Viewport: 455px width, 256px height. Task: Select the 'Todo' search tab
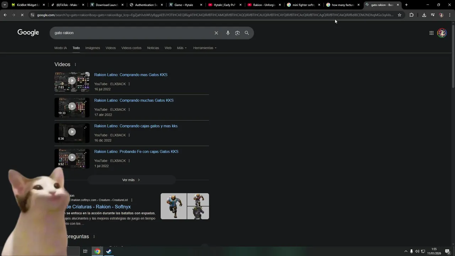(x=76, y=48)
